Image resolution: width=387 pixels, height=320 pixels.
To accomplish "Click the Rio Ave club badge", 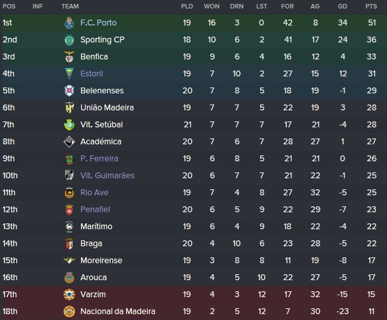I will (x=69, y=193).
